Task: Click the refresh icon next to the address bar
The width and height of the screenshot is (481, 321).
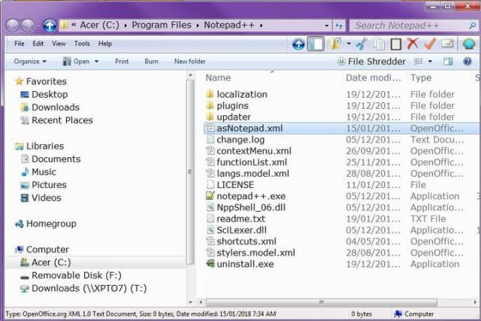Action: tap(339, 26)
